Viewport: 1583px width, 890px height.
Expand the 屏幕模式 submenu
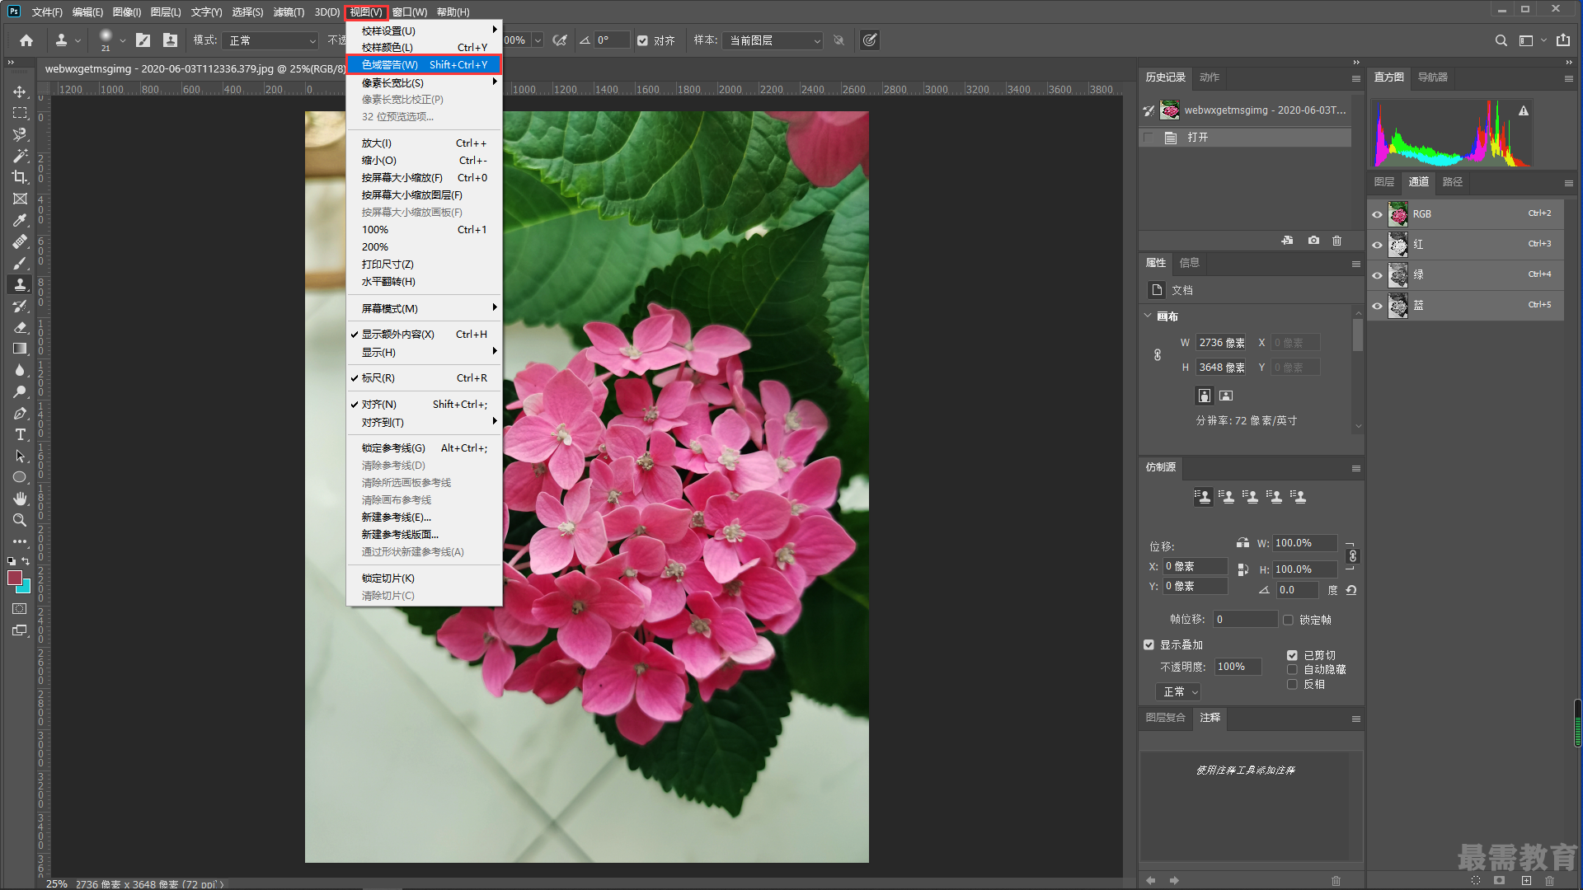coord(424,308)
